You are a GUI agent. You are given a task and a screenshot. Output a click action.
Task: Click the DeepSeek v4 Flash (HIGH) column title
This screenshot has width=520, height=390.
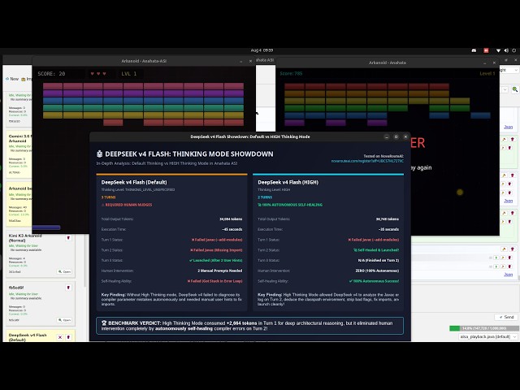point(288,182)
